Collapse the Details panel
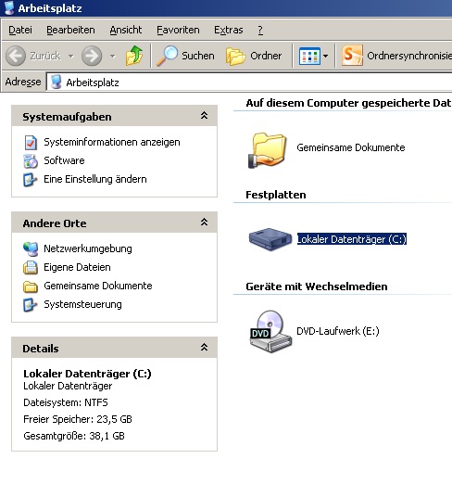This screenshot has width=452, height=484. pos(204,347)
